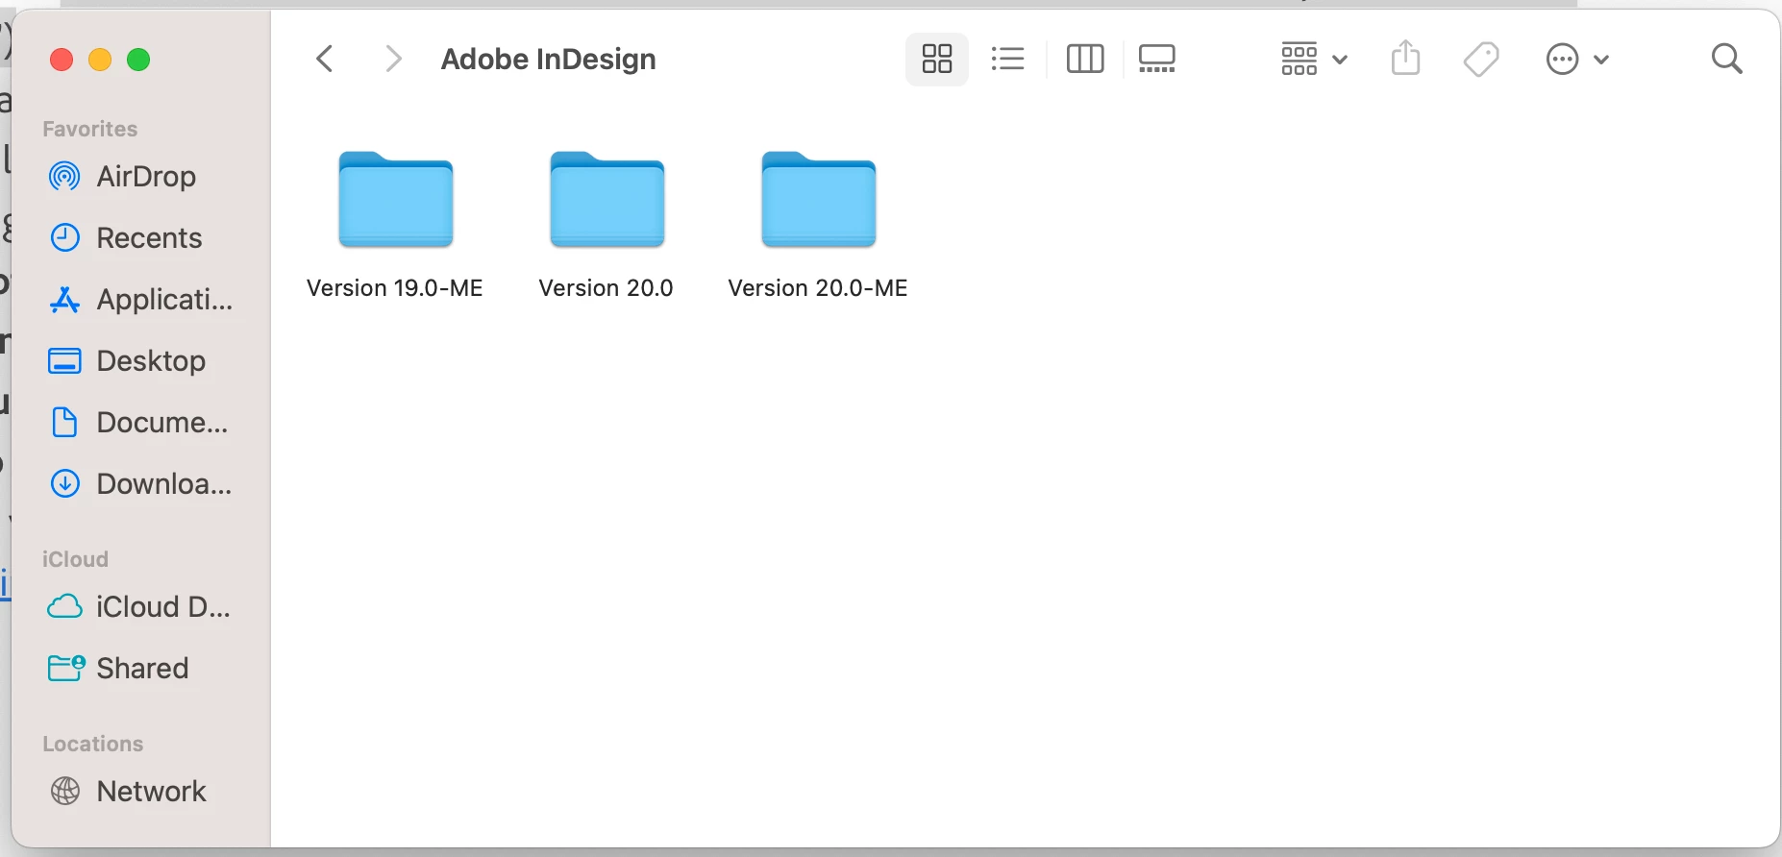The image size is (1782, 857).
Task: Click the Desktop screen icon
Action: coord(64,361)
